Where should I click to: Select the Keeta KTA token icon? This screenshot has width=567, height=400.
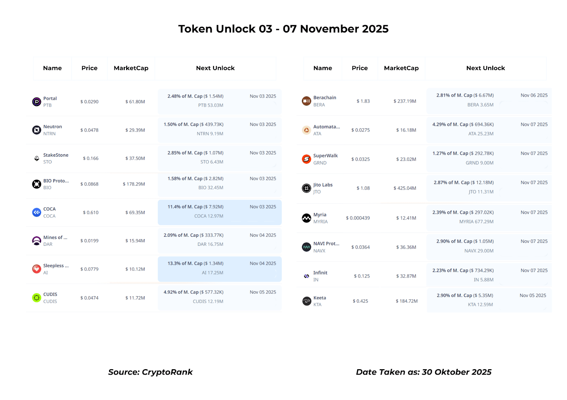(307, 301)
